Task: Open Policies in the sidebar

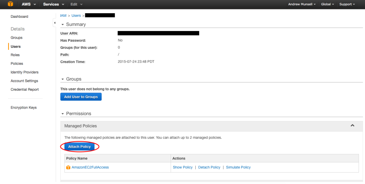Action: tap(17, 63)
